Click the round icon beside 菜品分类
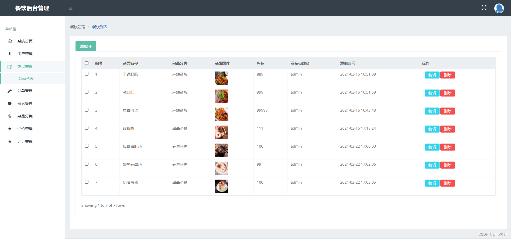The height and width of the screenshot is (239, 511). tap(10, 116)
